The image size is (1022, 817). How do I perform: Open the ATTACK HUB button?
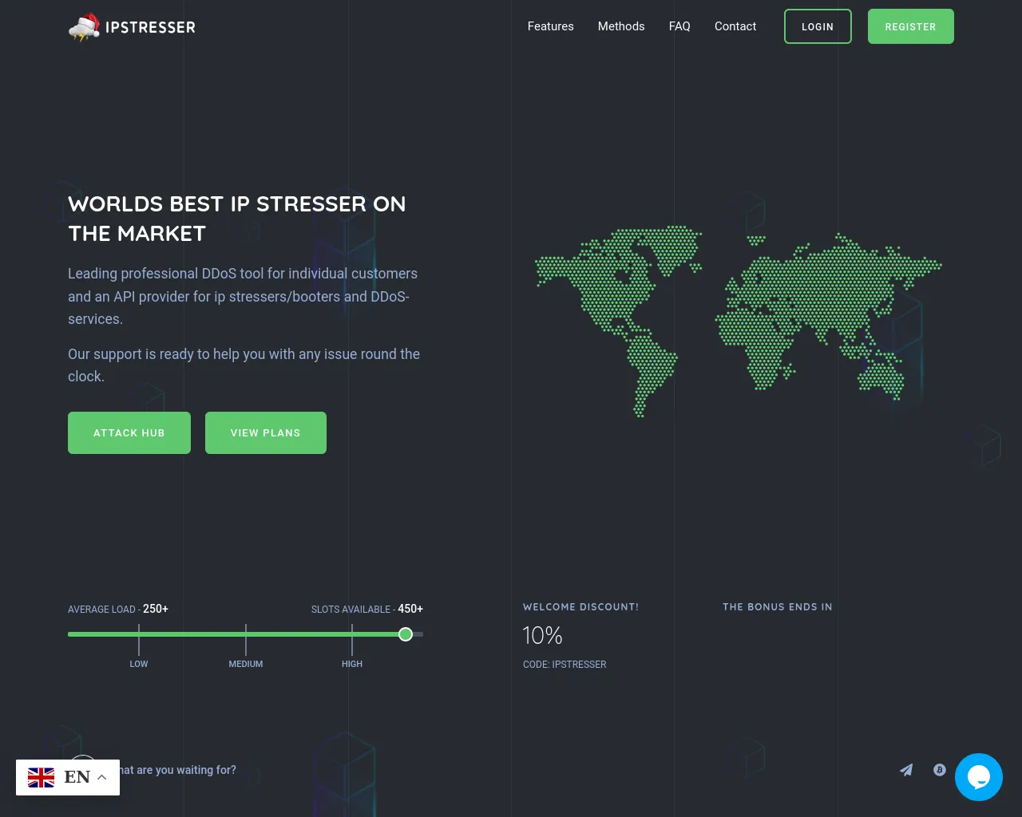[x=129, y=432]
